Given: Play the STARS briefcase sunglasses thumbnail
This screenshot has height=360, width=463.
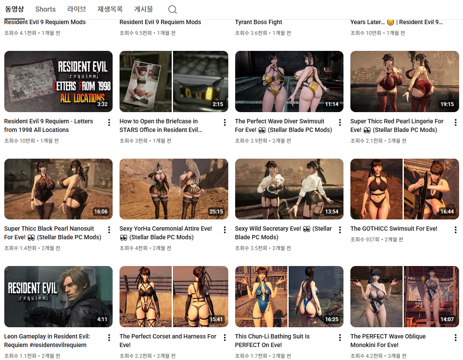Looking at the screenshot, I should pyautogui.click(x=173, y=81).
